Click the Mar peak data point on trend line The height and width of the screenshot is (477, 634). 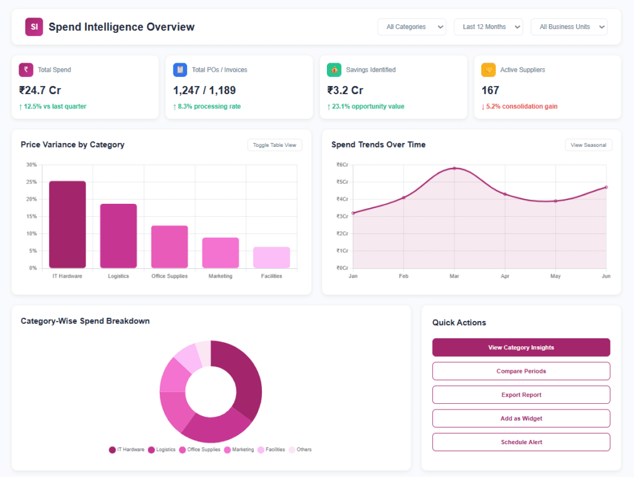click(x=454, y=168)
